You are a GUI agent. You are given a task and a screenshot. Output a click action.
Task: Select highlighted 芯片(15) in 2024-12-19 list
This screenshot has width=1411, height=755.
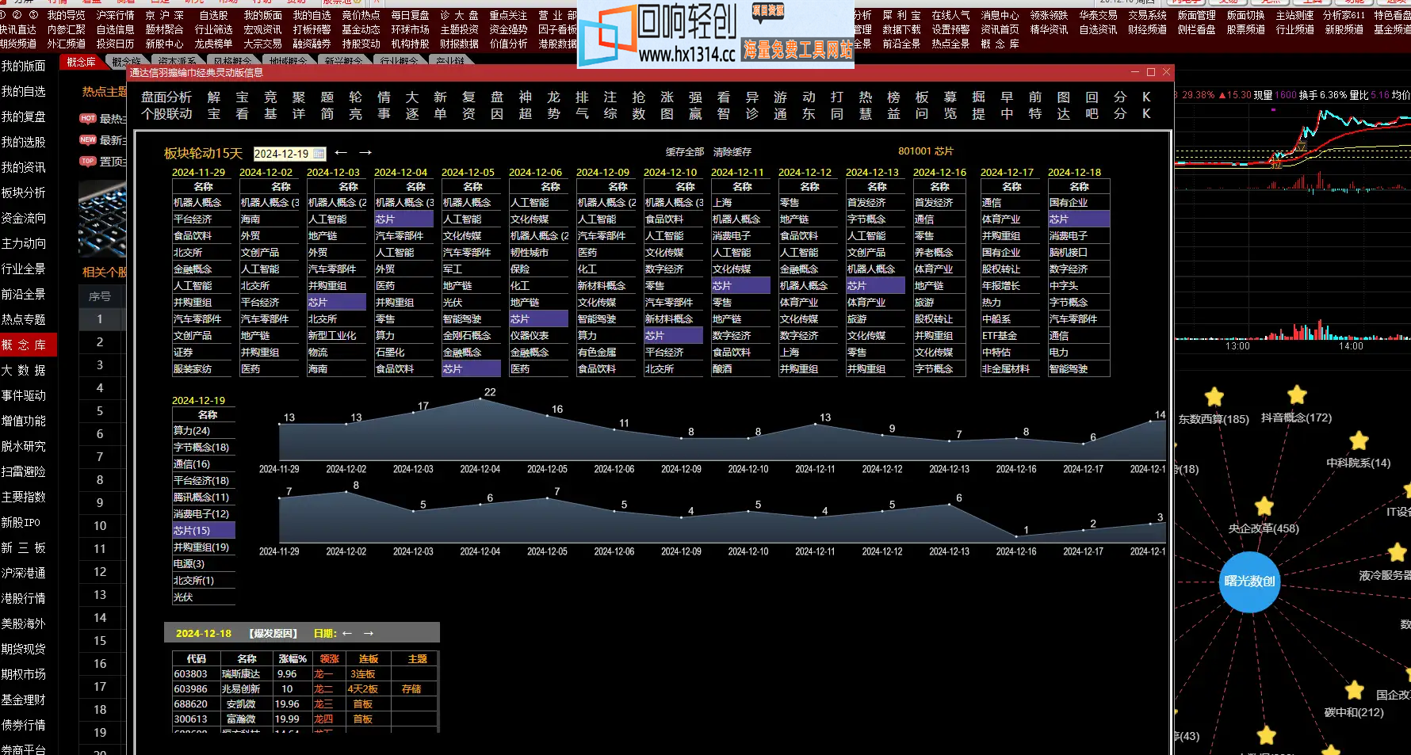point(204,531)
